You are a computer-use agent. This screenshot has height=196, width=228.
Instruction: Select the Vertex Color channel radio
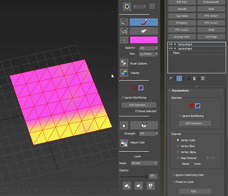pos(178,140)
